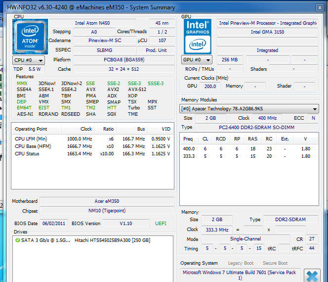Click the green UEFI indicator

tap(161, 224)
